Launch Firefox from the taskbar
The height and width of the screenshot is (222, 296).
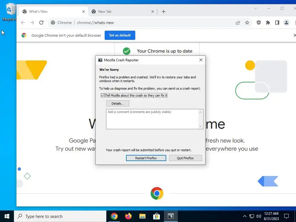[128, 216]
